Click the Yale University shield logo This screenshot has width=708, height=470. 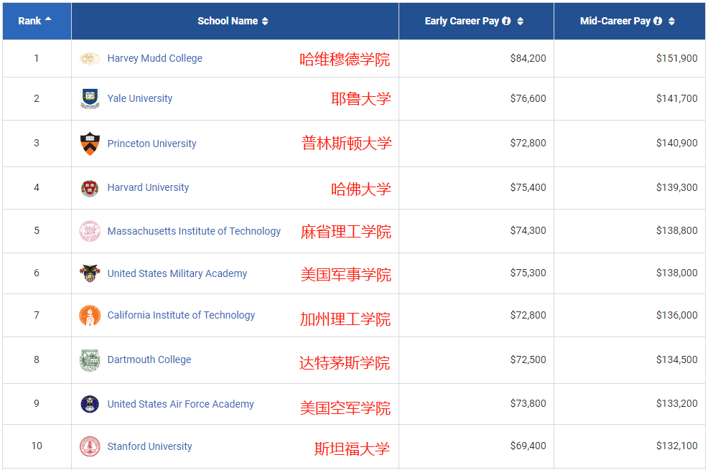tap(90, 98)
